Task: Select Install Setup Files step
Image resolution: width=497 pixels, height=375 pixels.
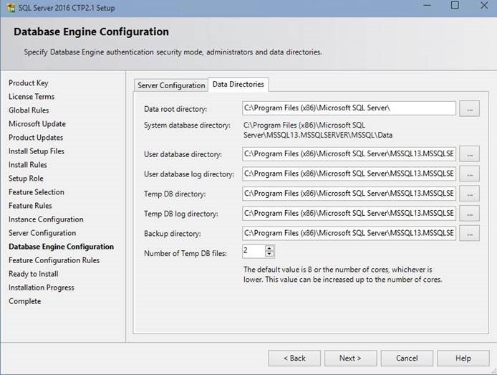Action: [37, 151]
